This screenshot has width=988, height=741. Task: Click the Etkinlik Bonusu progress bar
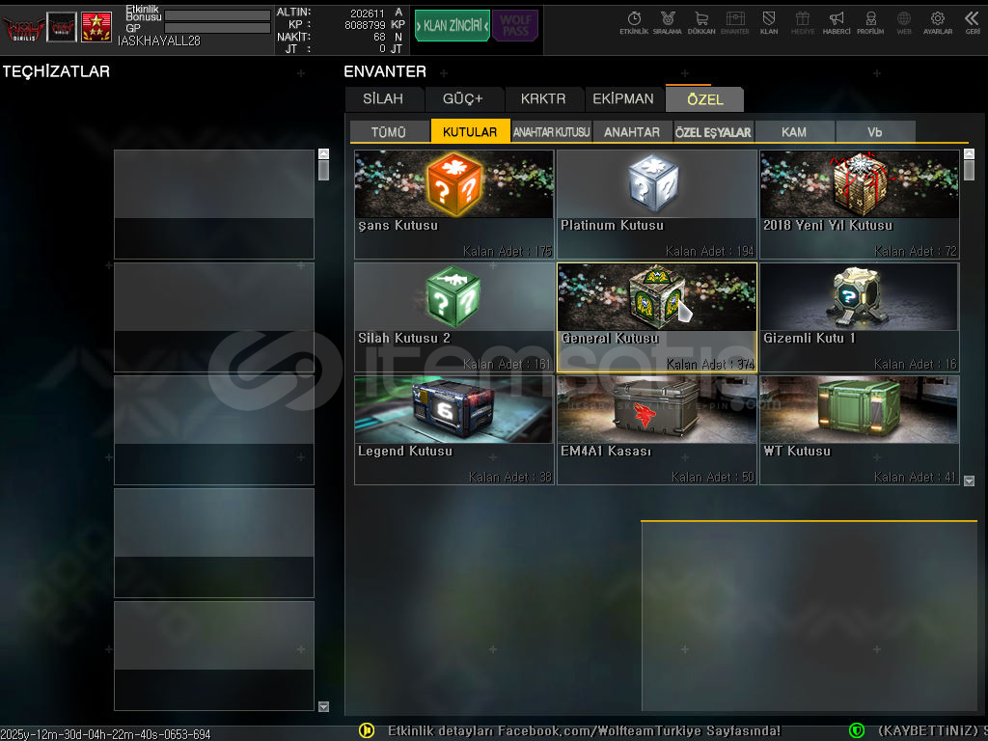[217, 15]
